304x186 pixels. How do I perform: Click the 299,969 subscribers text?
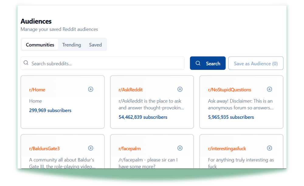(x=50, y=110)
